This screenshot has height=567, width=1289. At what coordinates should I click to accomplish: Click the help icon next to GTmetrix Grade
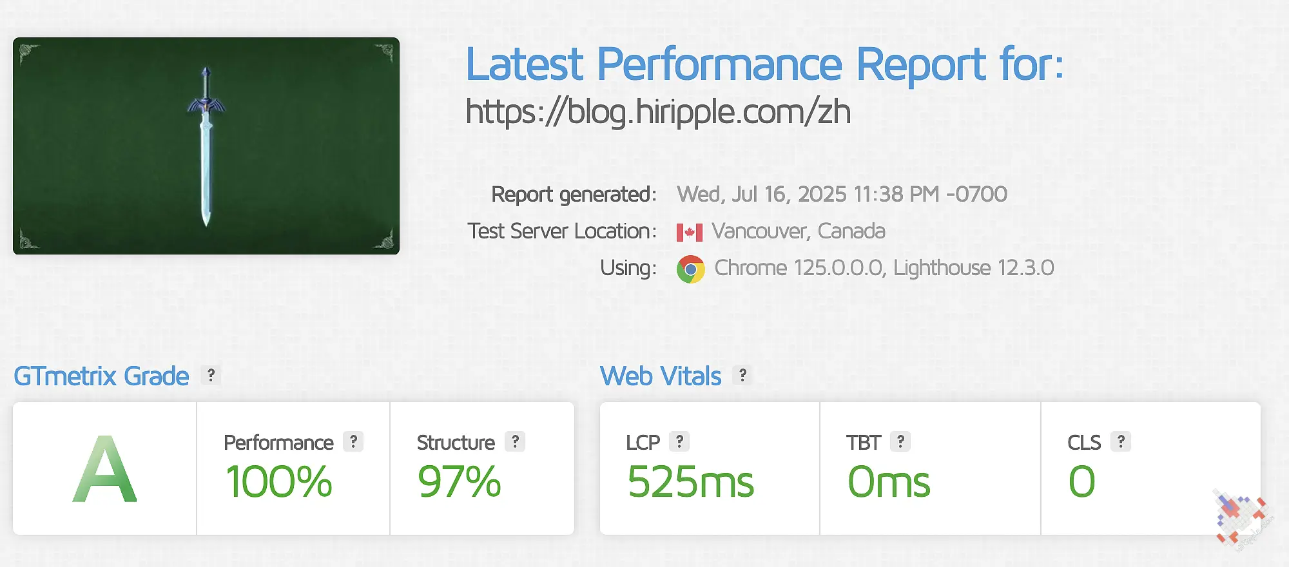[211, 375]
